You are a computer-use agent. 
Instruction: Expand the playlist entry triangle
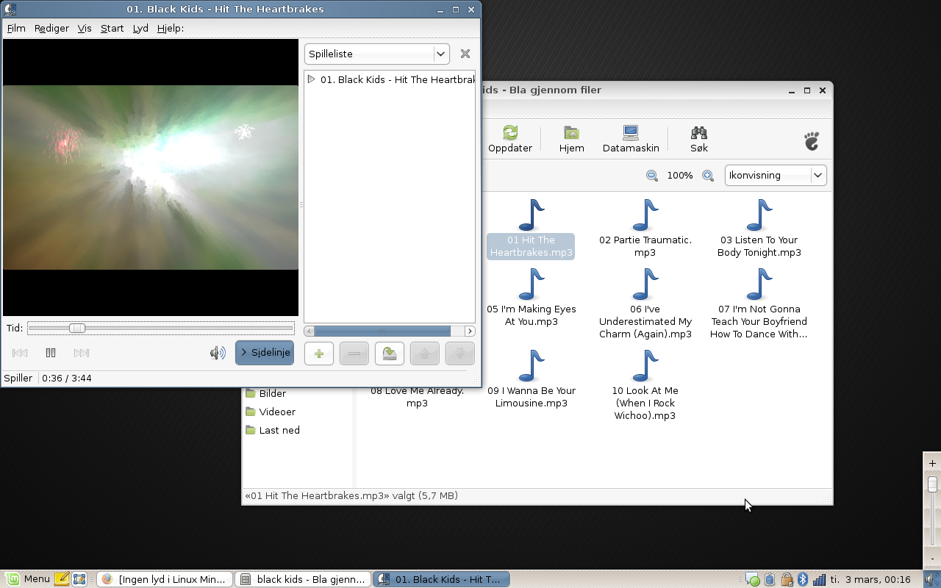coord(312,79)
